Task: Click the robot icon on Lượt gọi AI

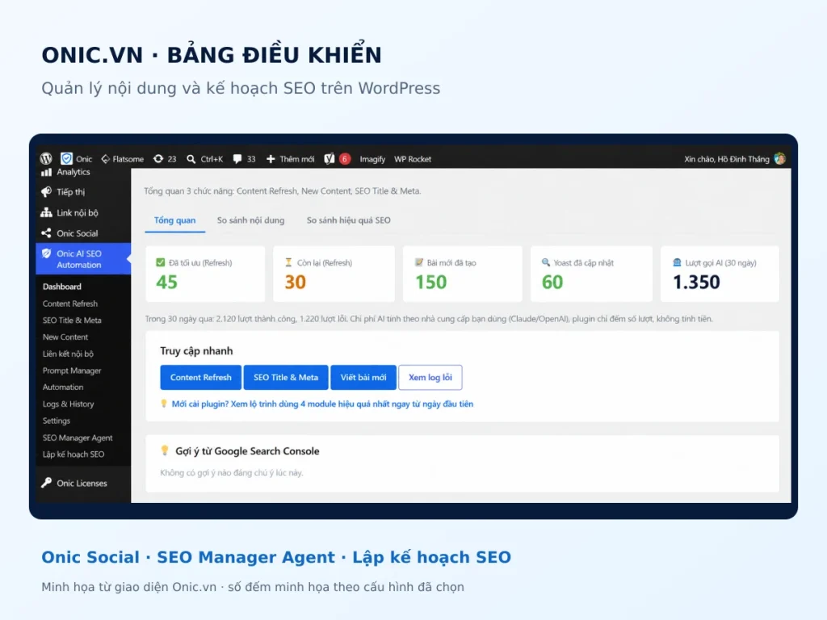Action: coord(677,262)
